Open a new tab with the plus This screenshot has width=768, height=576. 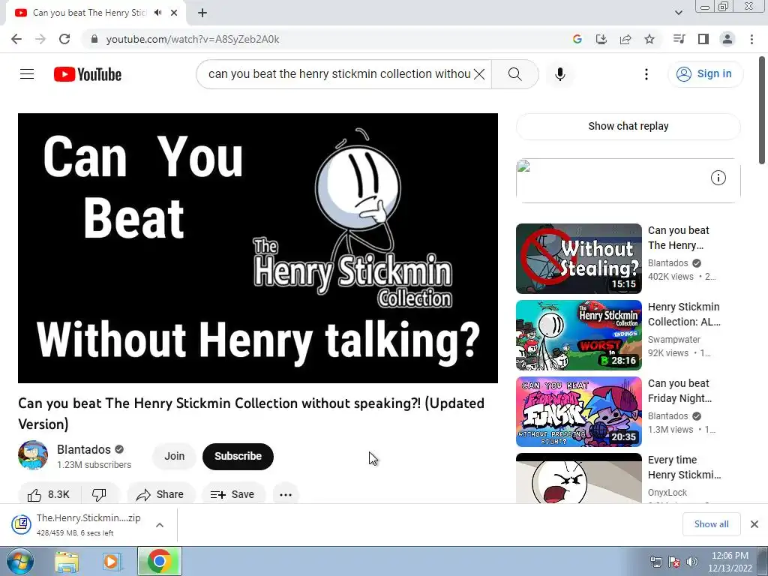pyautogui.click(x=202, y=13)
